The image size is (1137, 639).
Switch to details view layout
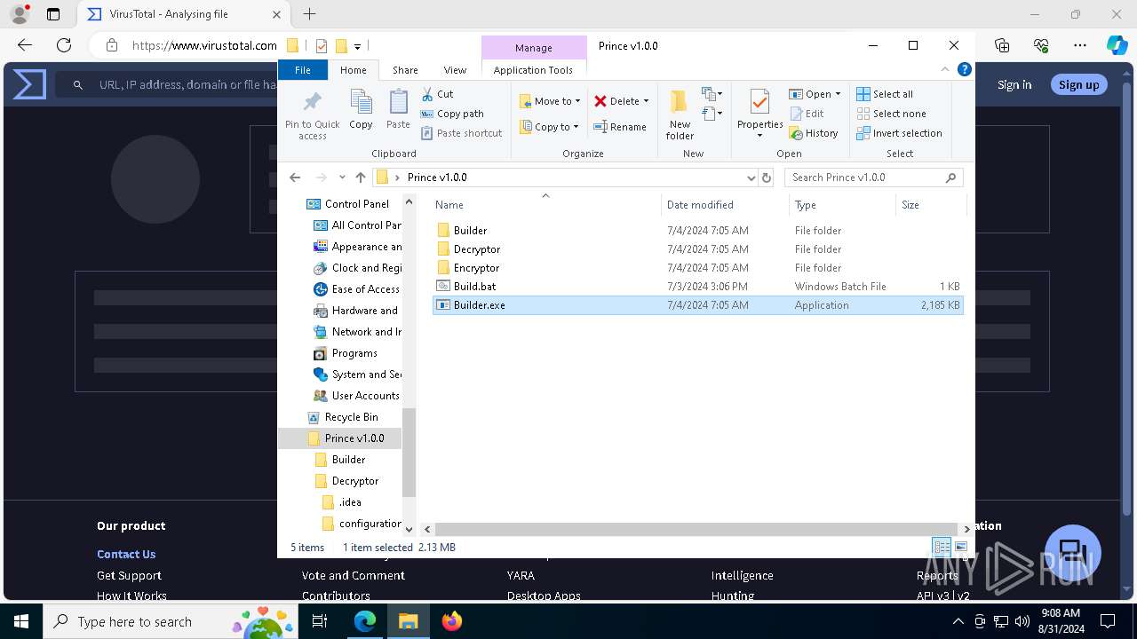(942, 548)
